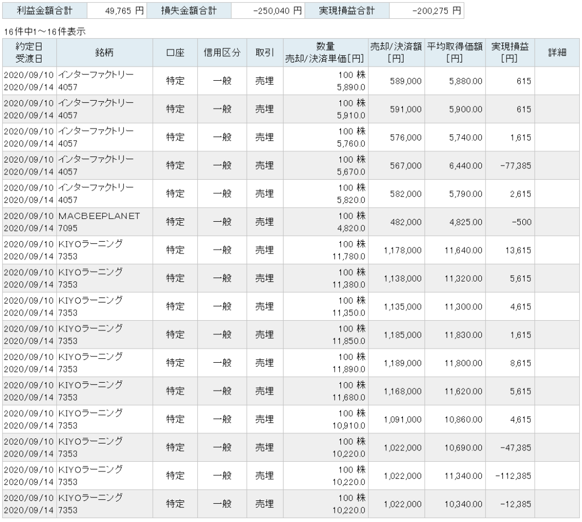Image resolution: width=582 pixels, height=522 pixels.
Task: Select the 49,765 円 profit total value
Action: 116,10
